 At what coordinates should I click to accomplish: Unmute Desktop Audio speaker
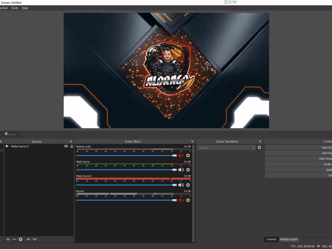181,156
